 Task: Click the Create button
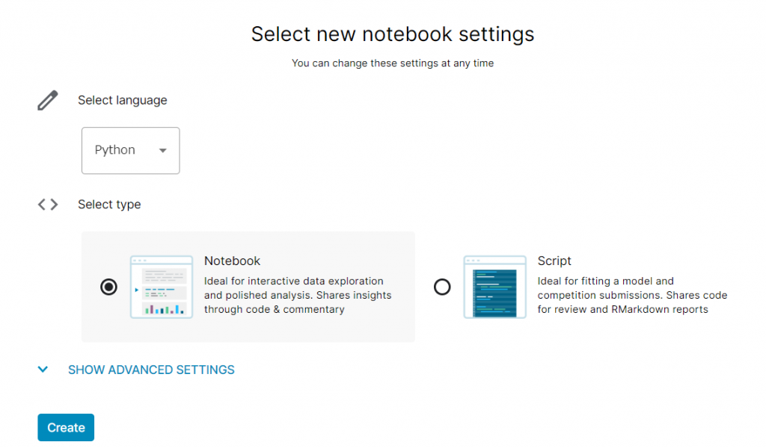click(x=65, y=427)
